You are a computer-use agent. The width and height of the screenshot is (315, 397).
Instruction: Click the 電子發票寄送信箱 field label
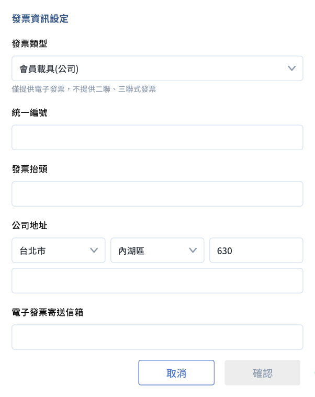48,312
